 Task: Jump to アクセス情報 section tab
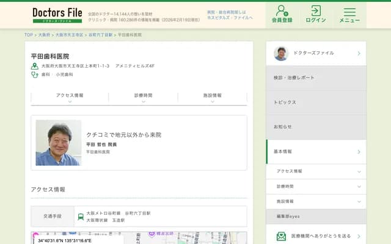[70, 98]
